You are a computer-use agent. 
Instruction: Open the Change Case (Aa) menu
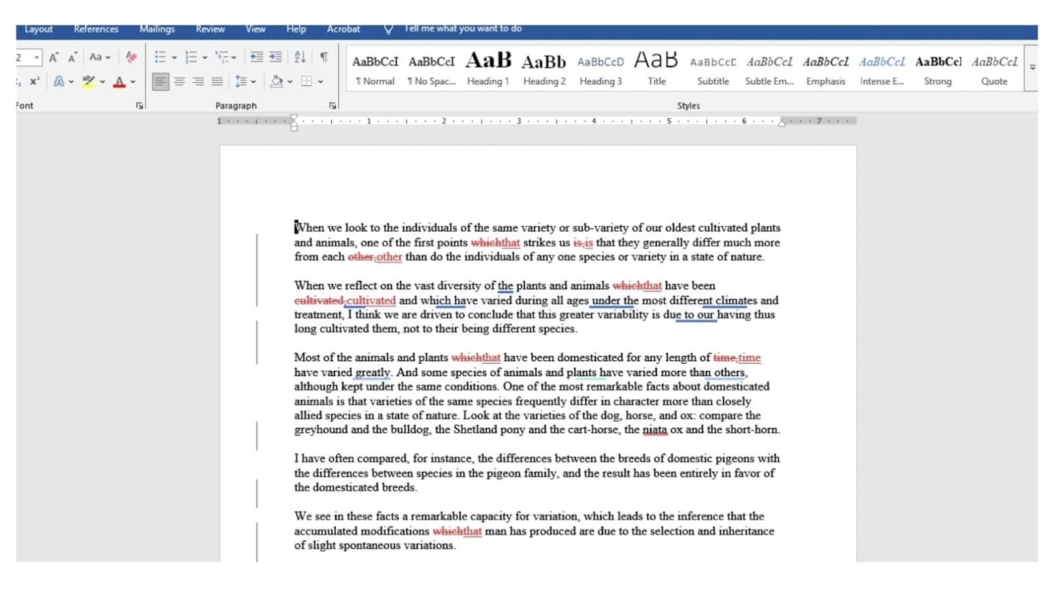point(99,57)
